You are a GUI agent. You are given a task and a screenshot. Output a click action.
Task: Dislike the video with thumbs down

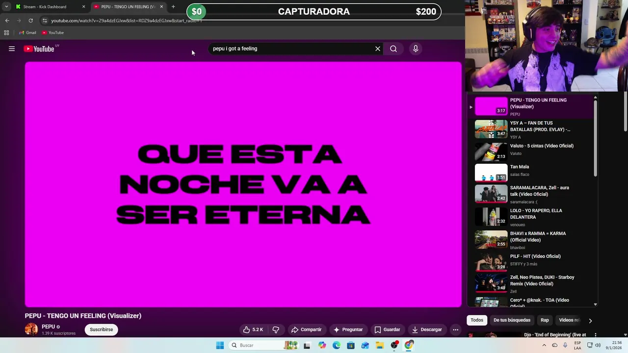[x=276, y=329]
